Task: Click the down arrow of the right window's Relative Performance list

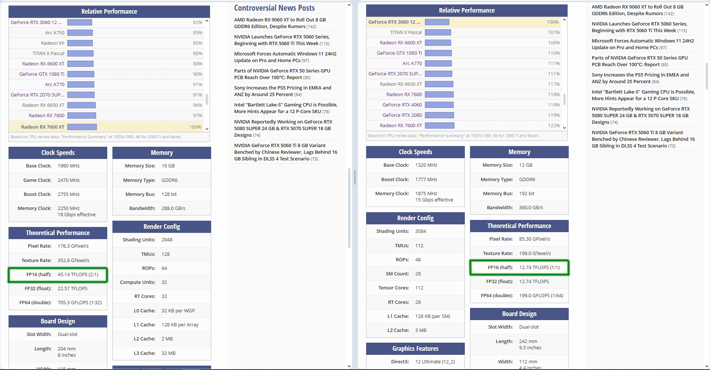Action: click(564, 128)
